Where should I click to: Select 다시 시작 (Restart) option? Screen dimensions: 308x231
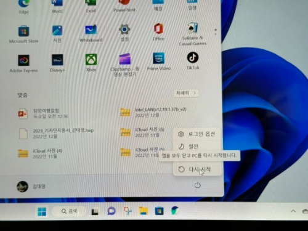(197, 169)
